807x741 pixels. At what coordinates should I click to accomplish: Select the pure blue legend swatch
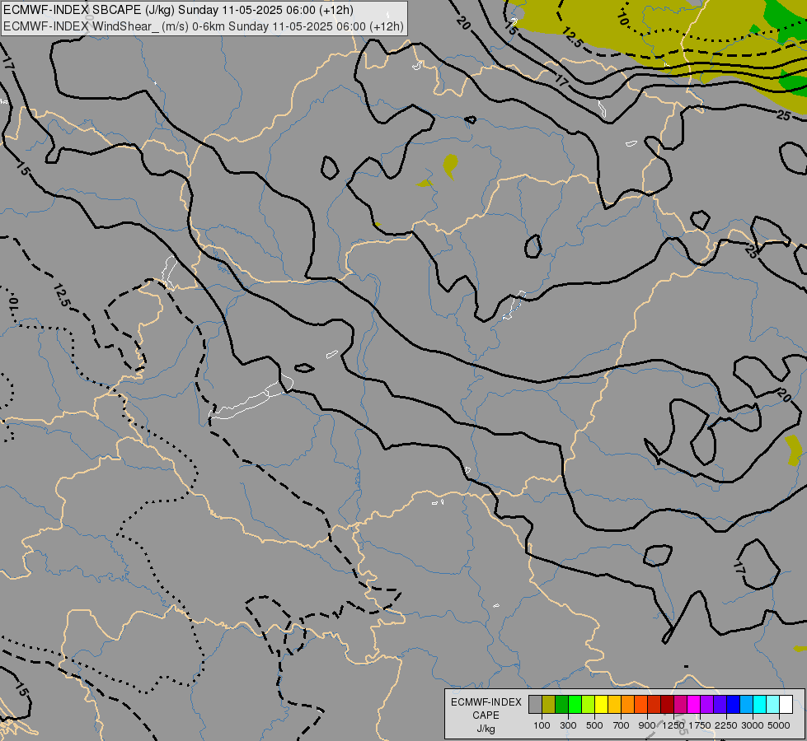pos(733,704)
